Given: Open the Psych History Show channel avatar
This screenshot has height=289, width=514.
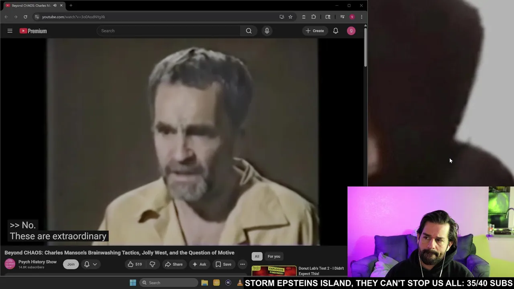Looking at the screenshot, I should click(x=10, y=264).
